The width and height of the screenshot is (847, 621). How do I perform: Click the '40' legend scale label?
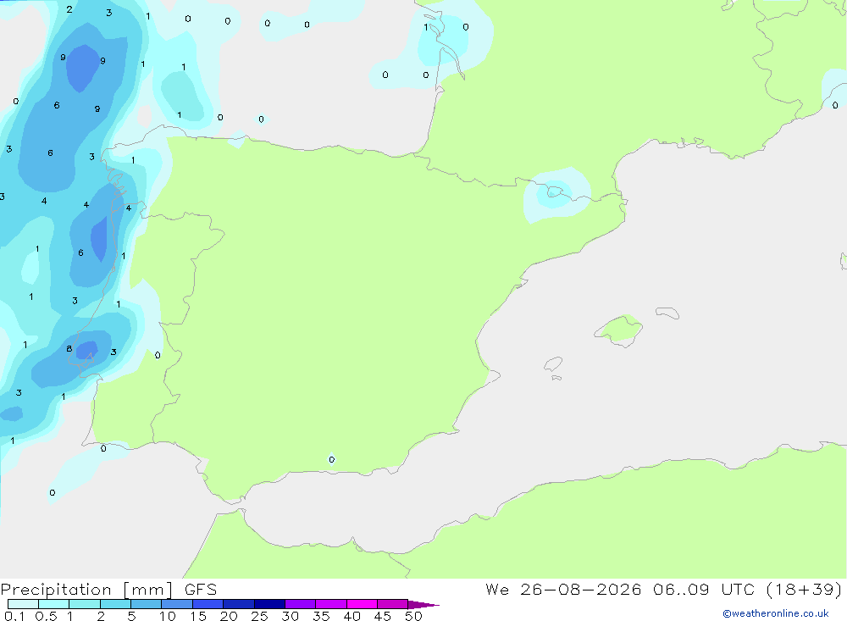[x=352, y=616]
